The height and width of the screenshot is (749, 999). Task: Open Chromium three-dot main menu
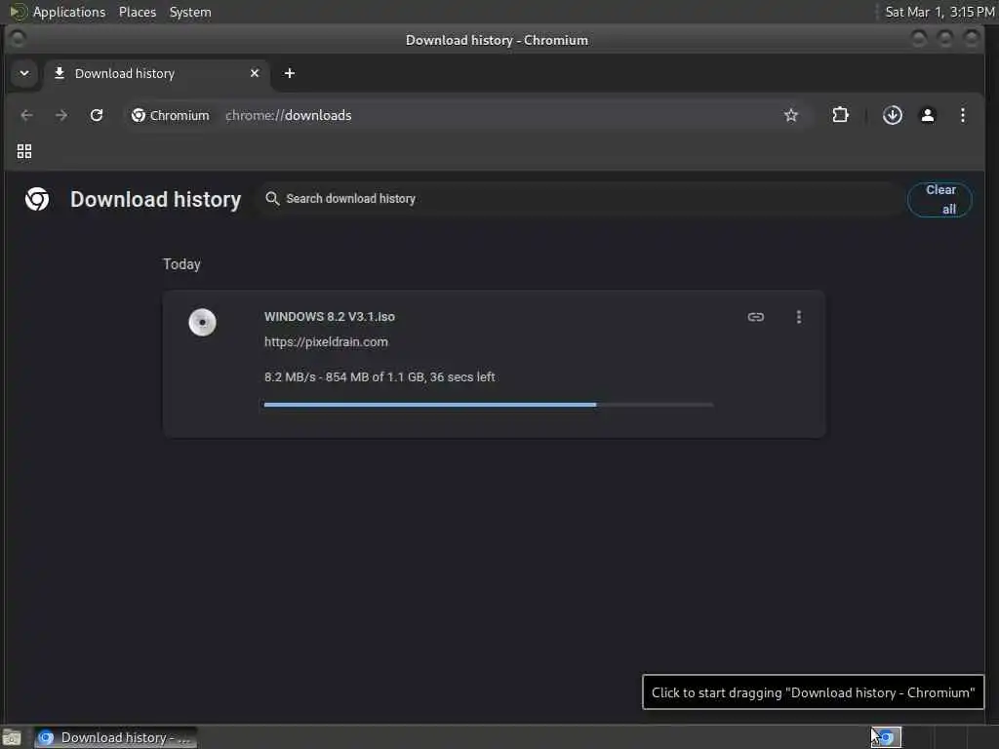click(963, 115)
